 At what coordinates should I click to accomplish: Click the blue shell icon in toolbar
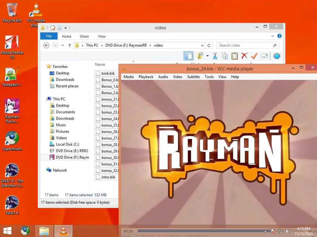277,56
